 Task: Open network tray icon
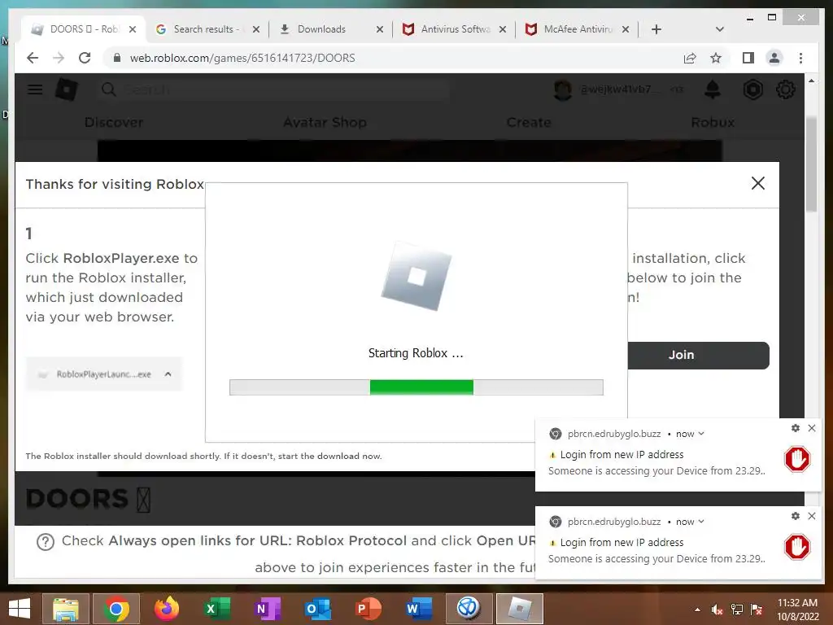[737, 610]
